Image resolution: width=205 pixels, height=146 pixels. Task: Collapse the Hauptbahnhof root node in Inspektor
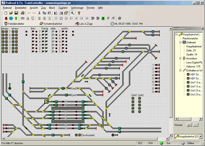click(176, 34)
